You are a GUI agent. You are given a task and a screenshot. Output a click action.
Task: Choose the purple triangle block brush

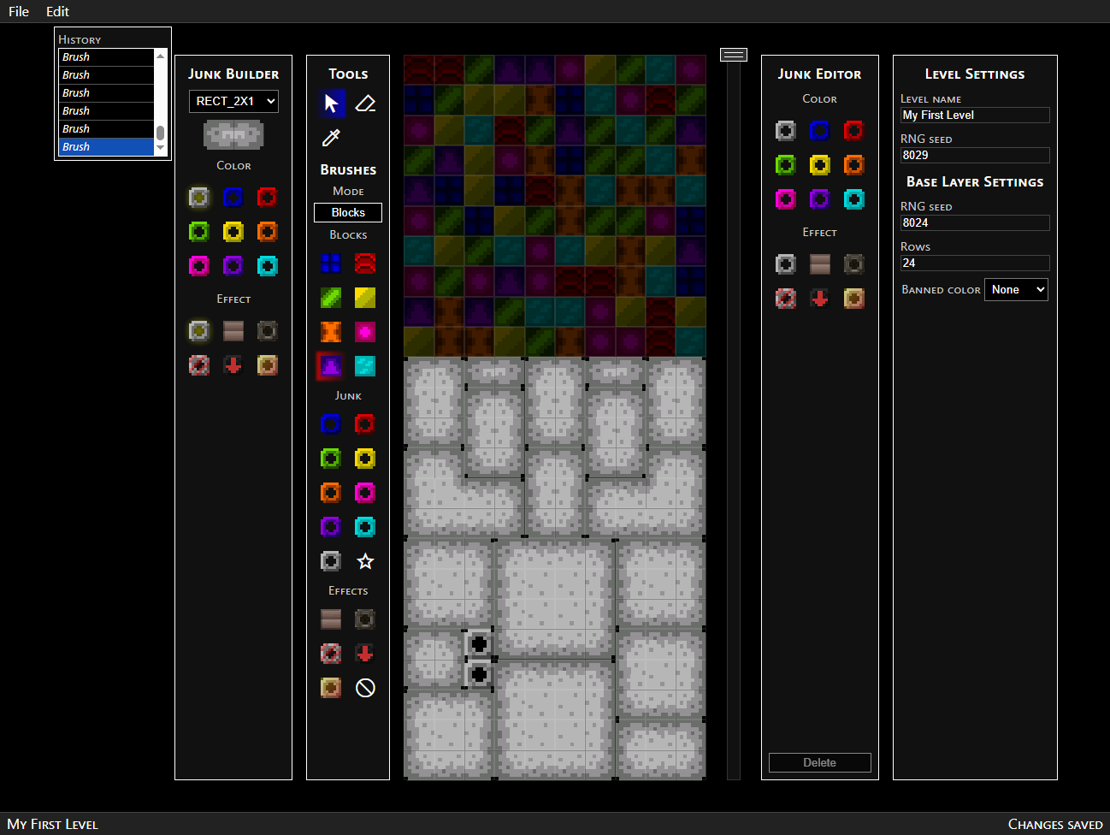click(x=331, y=366)
